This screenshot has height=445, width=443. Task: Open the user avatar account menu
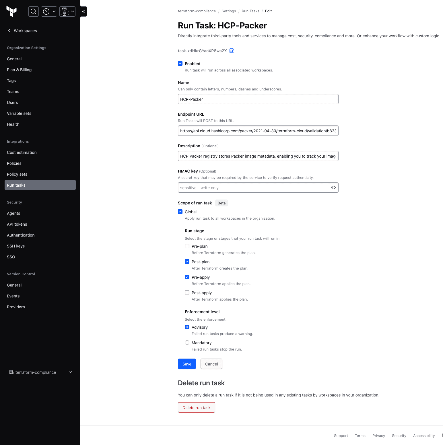67,11
